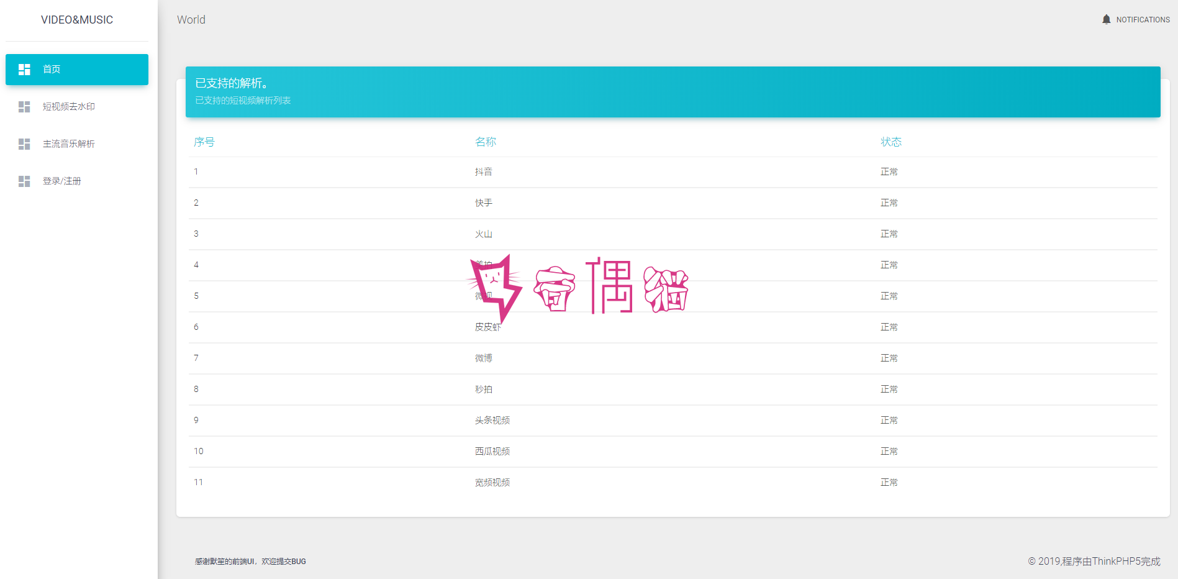The height and width of the screenshot is (579, 1178).
Task: Click index number 6 in the table
Action: click(196, 327)
